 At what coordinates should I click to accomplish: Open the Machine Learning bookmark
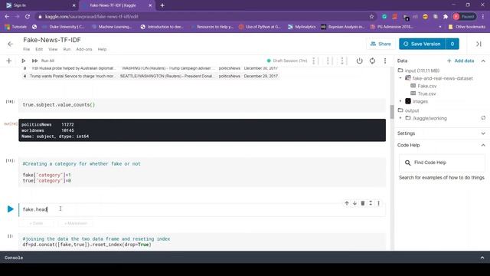112,27
